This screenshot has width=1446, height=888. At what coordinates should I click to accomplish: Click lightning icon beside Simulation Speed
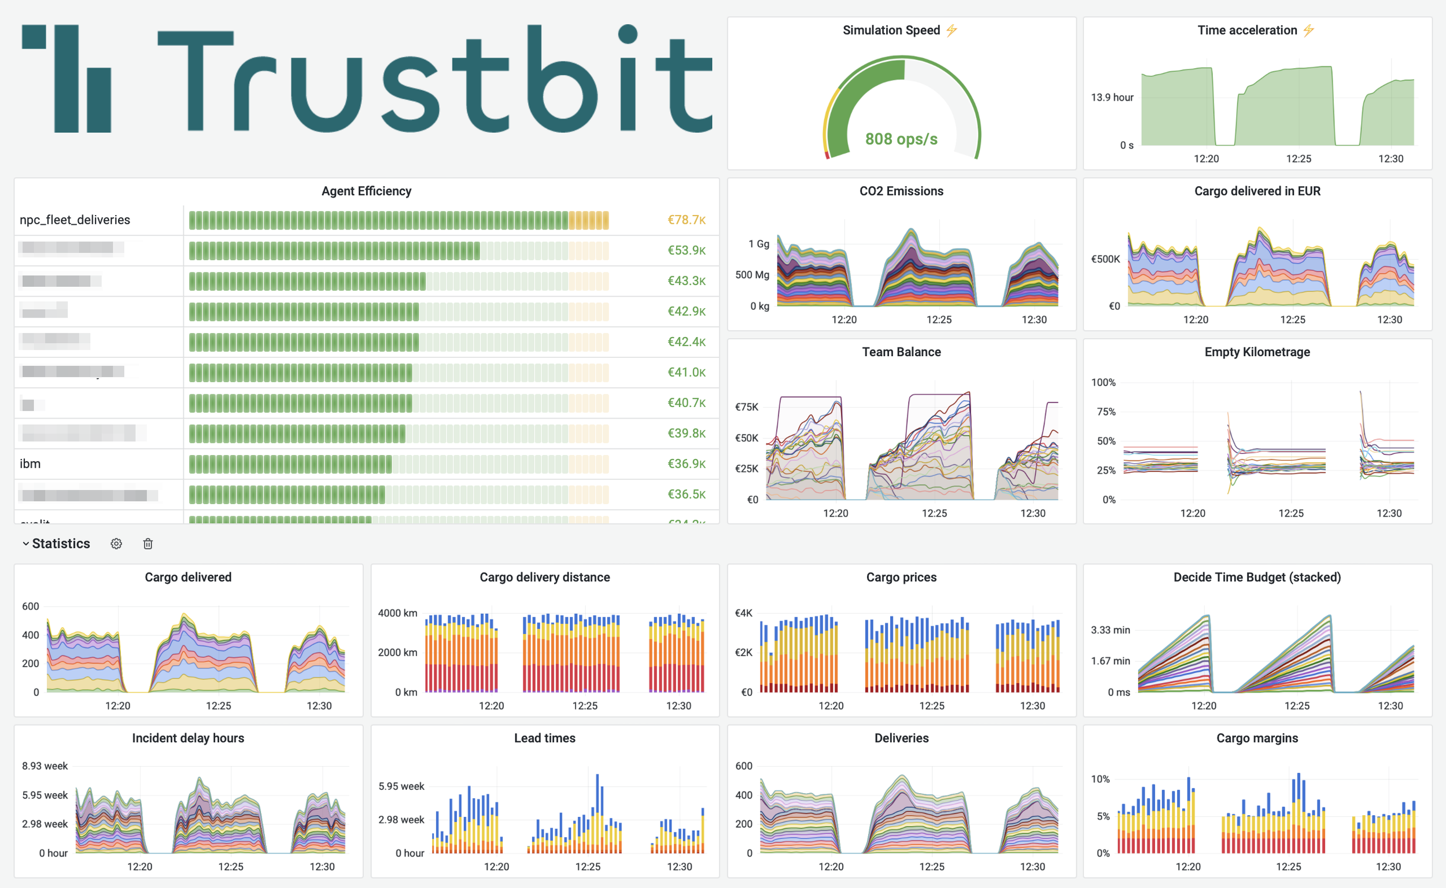(x=951, y=30)
